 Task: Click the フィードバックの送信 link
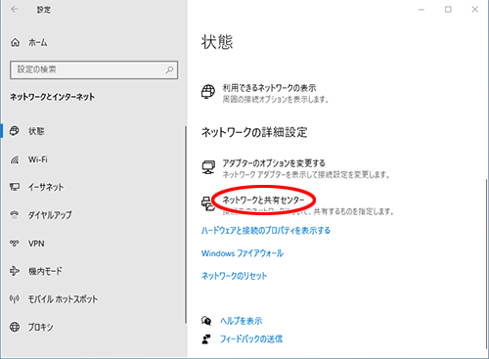pos(251,339)
